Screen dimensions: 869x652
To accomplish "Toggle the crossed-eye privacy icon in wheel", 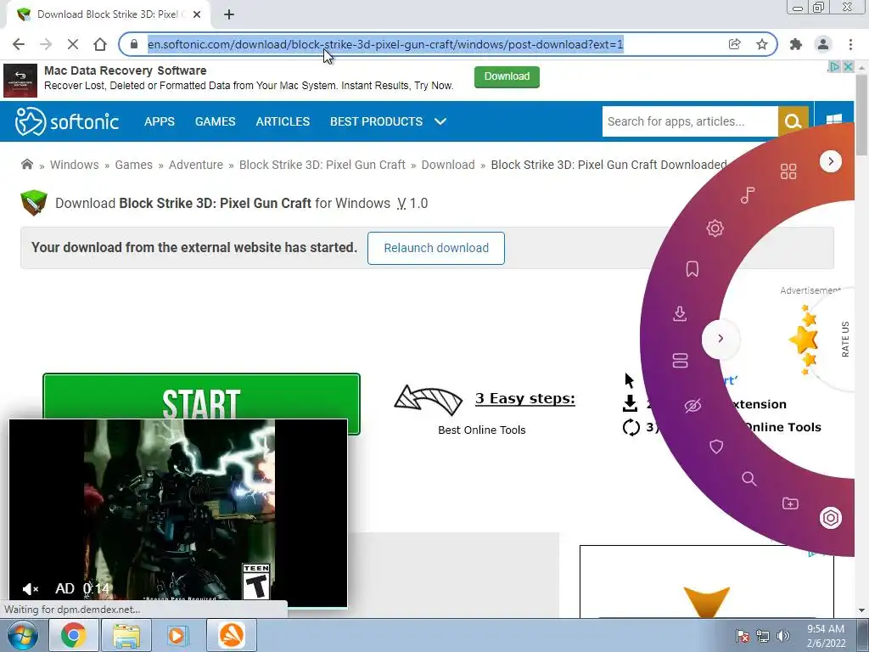I will (x=692, y=406).
